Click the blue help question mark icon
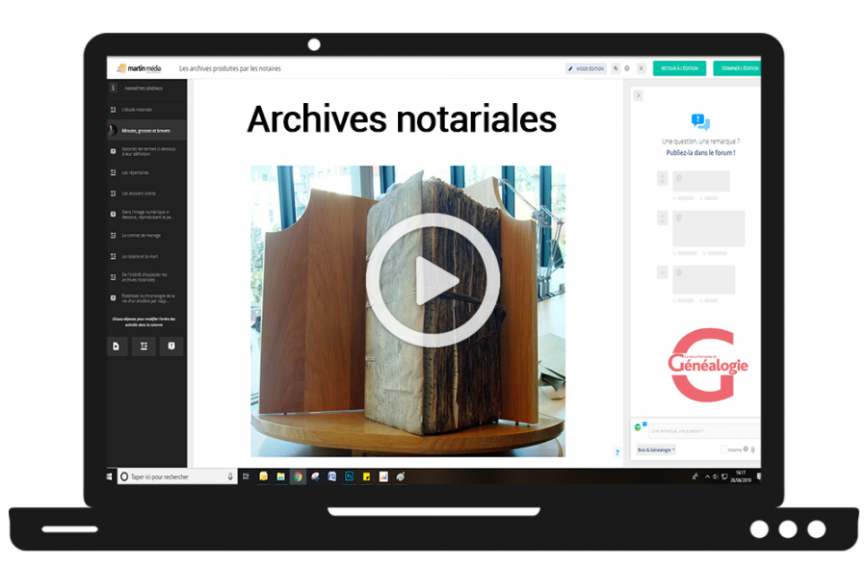 pyautogui.click(x=617, y=452)
